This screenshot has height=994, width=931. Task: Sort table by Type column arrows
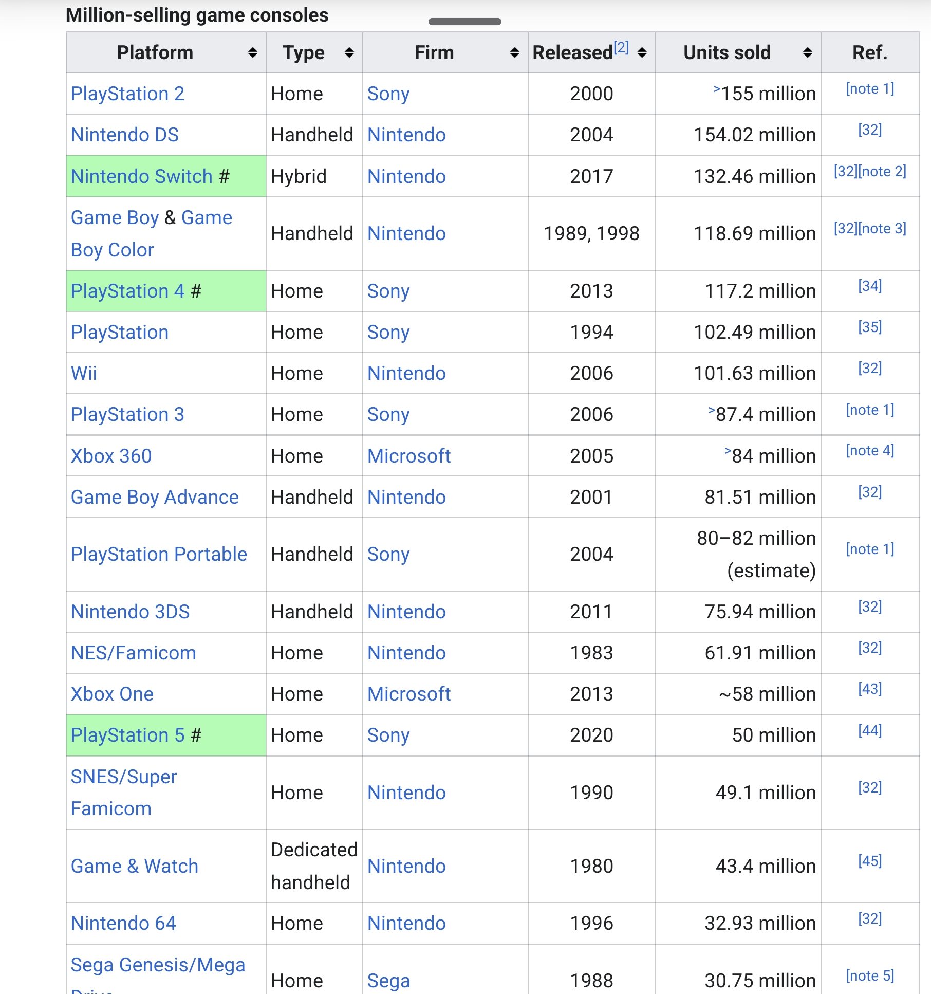(349, 52)
